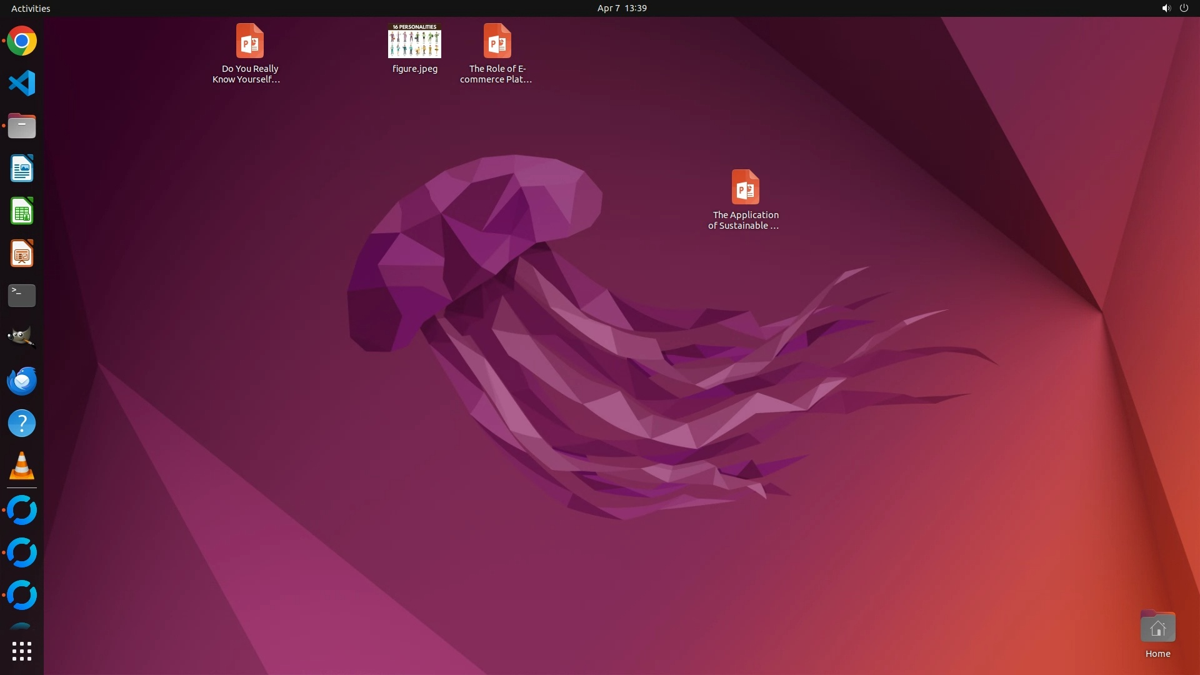Viewport: 1200px width, 675px height.
Task: Launch LibreOffice Impress from dock
Action: pyautogui.click(x=22, y=254)
